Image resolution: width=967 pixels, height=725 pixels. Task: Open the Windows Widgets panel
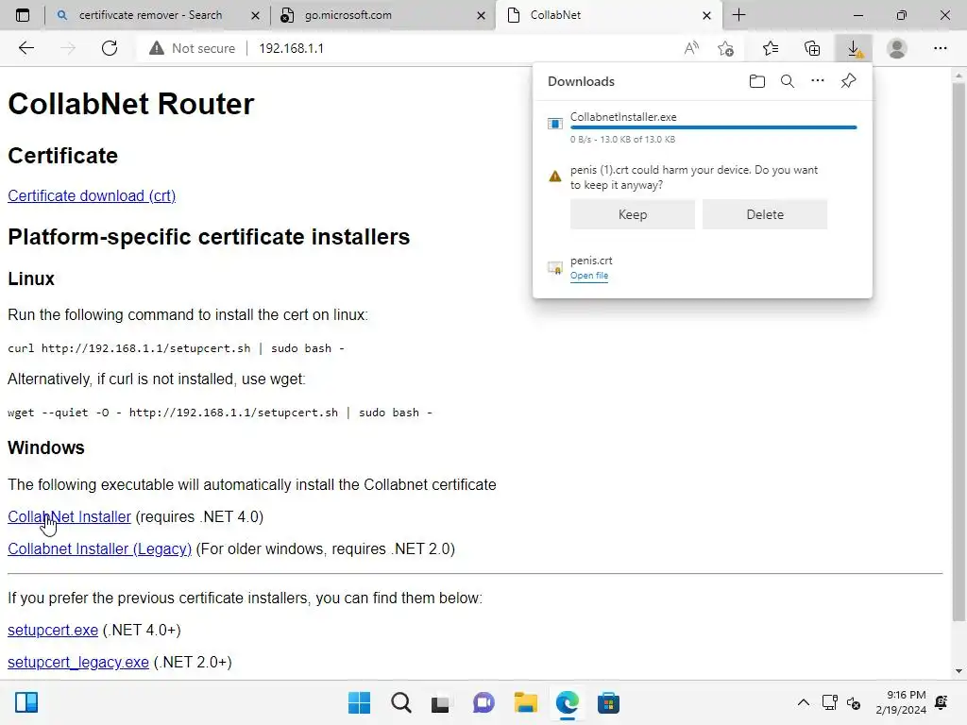pyautogui.click(x=26, y=702)
